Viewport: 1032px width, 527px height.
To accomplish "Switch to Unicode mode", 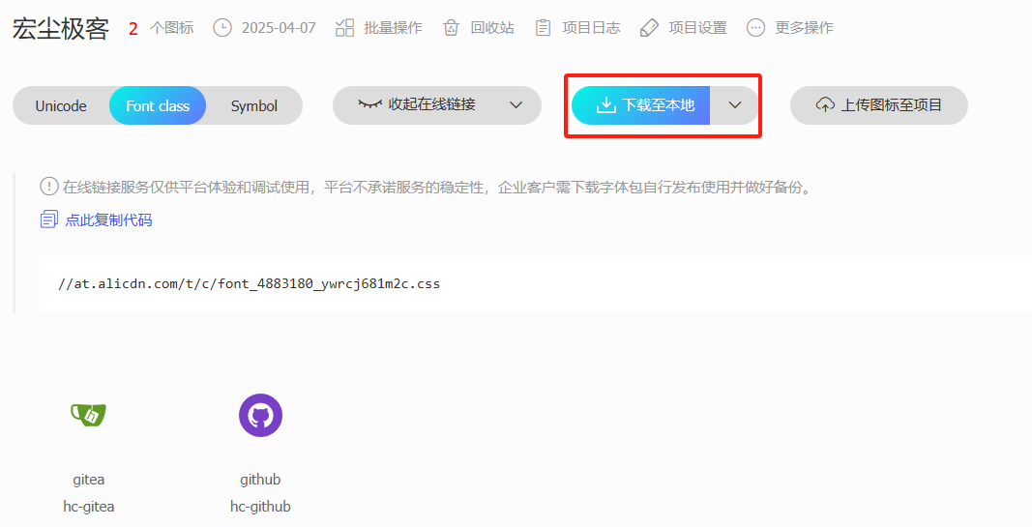I will click(x=61, y=106).
